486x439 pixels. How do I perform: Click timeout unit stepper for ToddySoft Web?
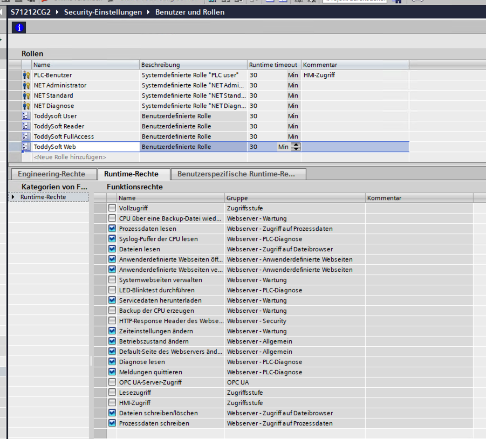(296, 147)
